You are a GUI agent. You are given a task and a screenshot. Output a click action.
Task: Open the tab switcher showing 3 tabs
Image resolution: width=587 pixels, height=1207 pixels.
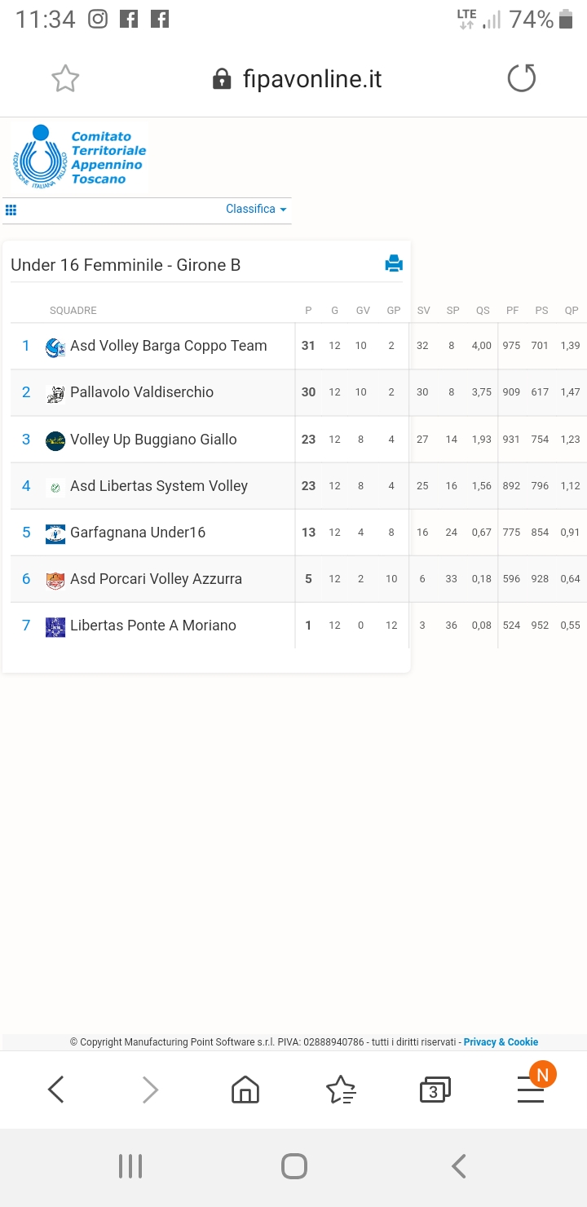pyautogui.click(x=435, y=1090)
